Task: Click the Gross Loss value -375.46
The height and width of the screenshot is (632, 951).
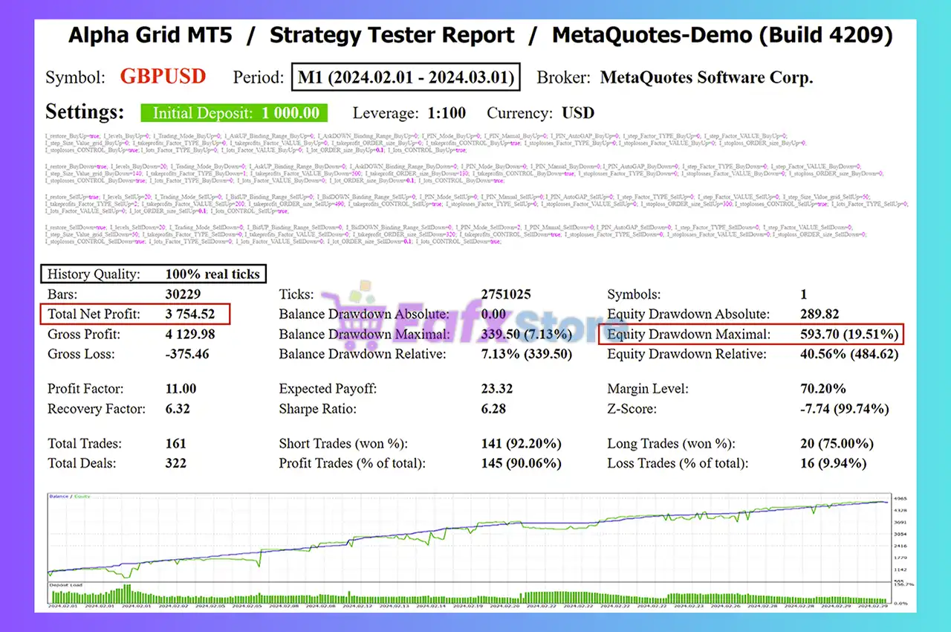Action: (x=186, y=354)
